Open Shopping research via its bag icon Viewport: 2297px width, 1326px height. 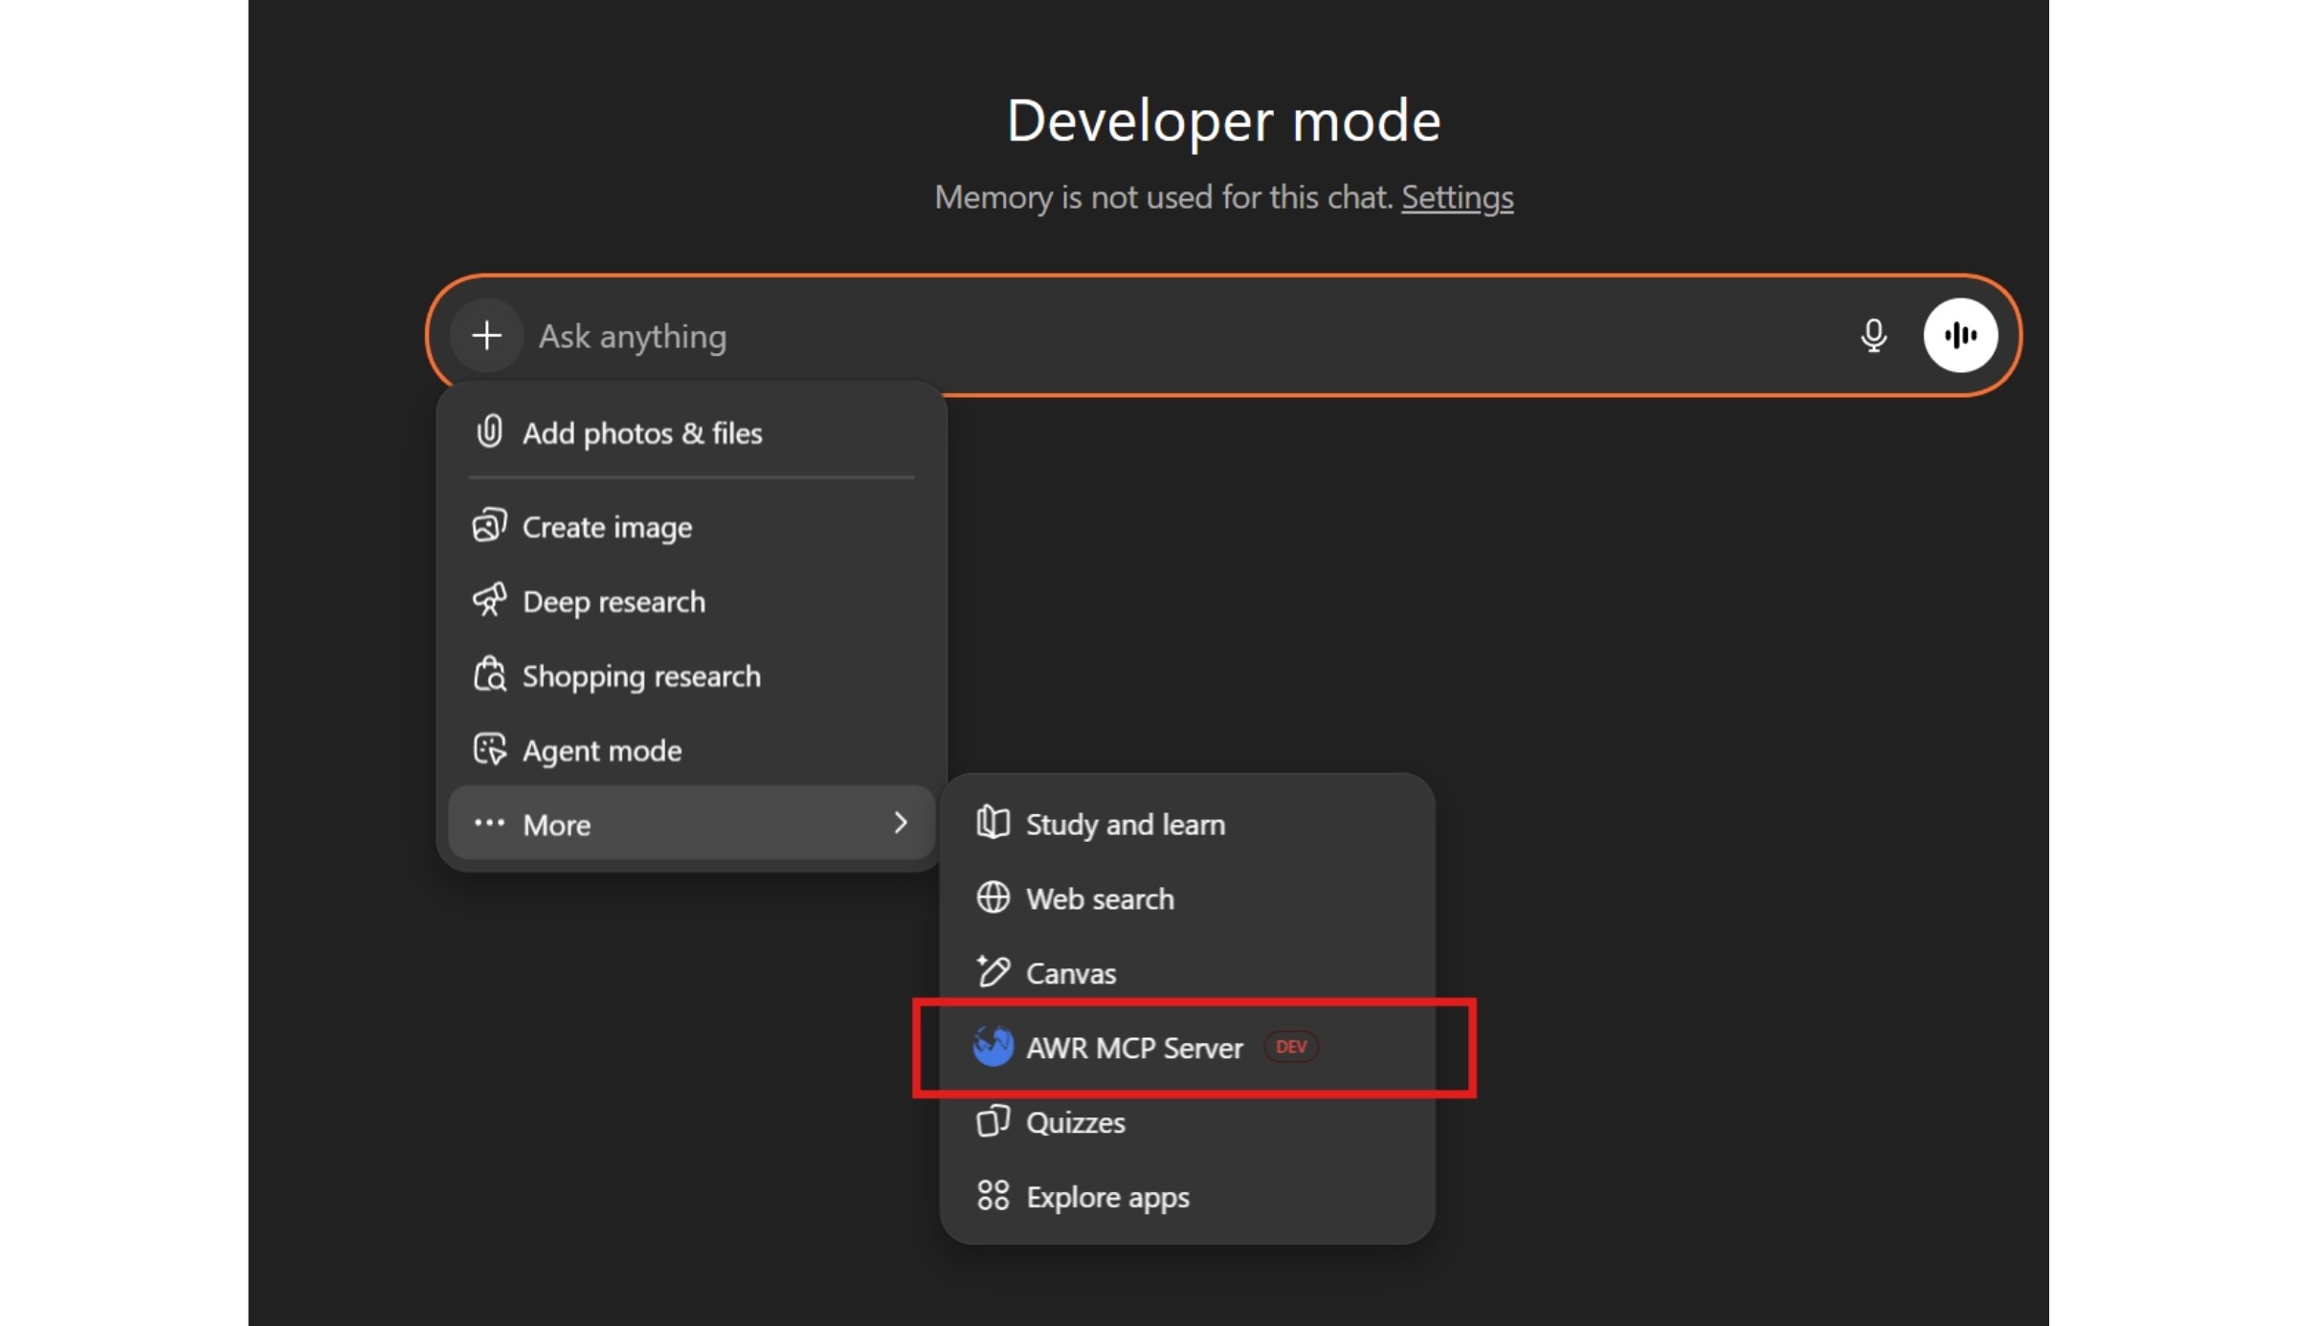coord(489,674)
